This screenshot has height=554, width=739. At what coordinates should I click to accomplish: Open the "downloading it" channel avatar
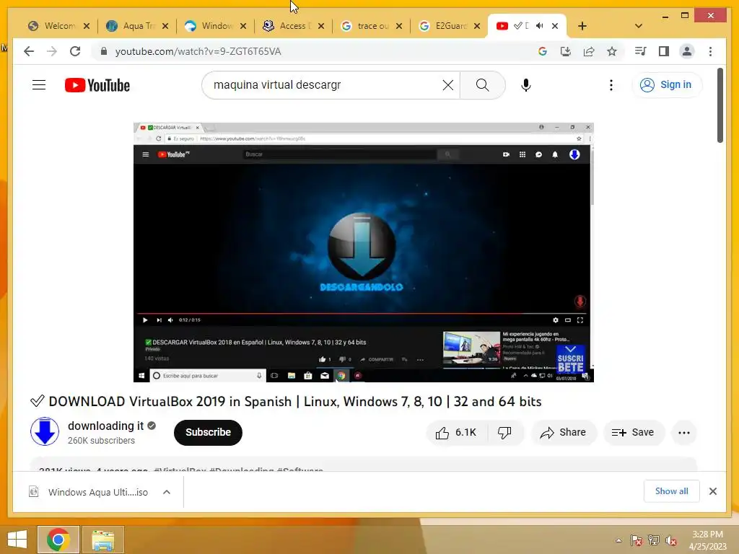pos(45,431)
